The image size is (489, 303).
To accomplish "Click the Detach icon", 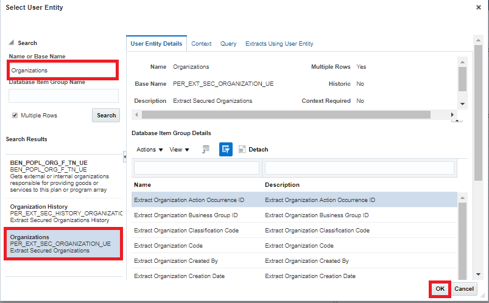I will [242, 149].
